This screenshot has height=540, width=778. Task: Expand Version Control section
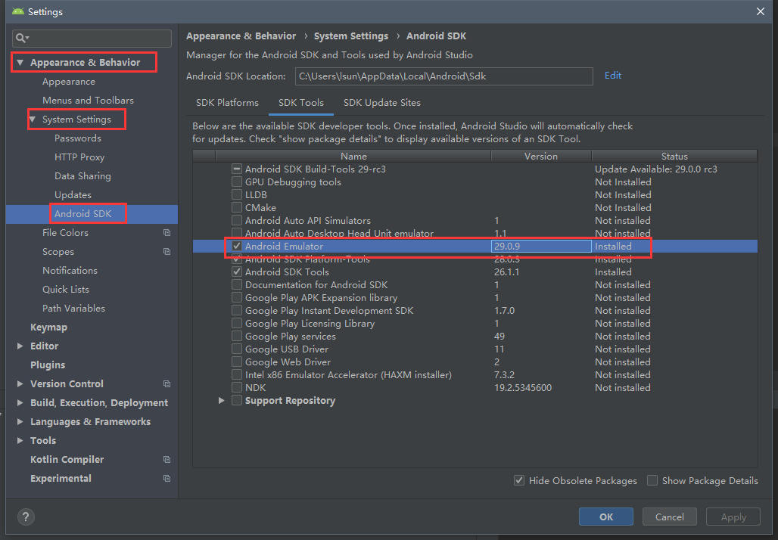click(20, 383)
